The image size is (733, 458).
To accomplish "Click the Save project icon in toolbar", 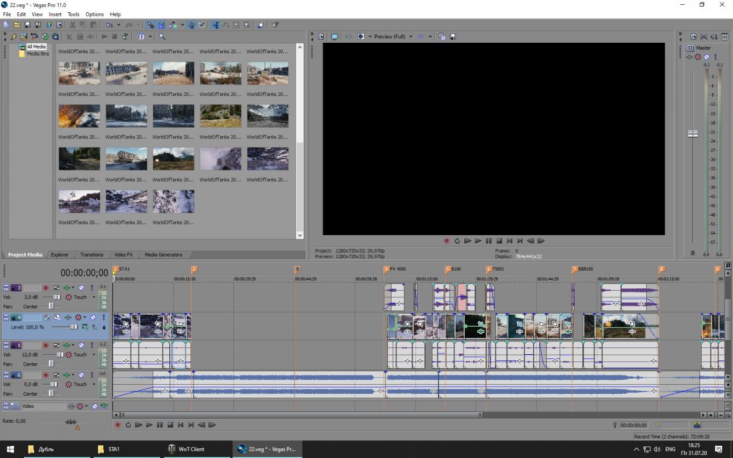I will point(27,25).
